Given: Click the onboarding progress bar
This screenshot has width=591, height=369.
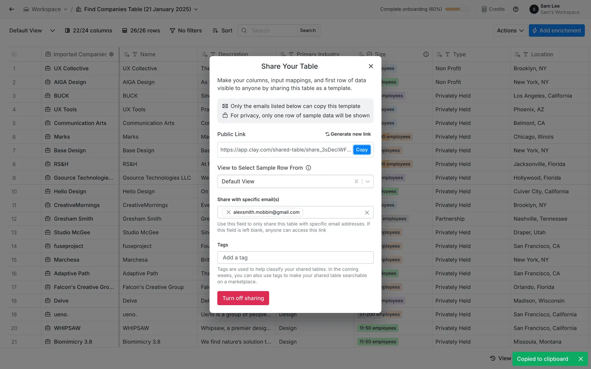Looking at the screenshot, I should coord(457,9).
